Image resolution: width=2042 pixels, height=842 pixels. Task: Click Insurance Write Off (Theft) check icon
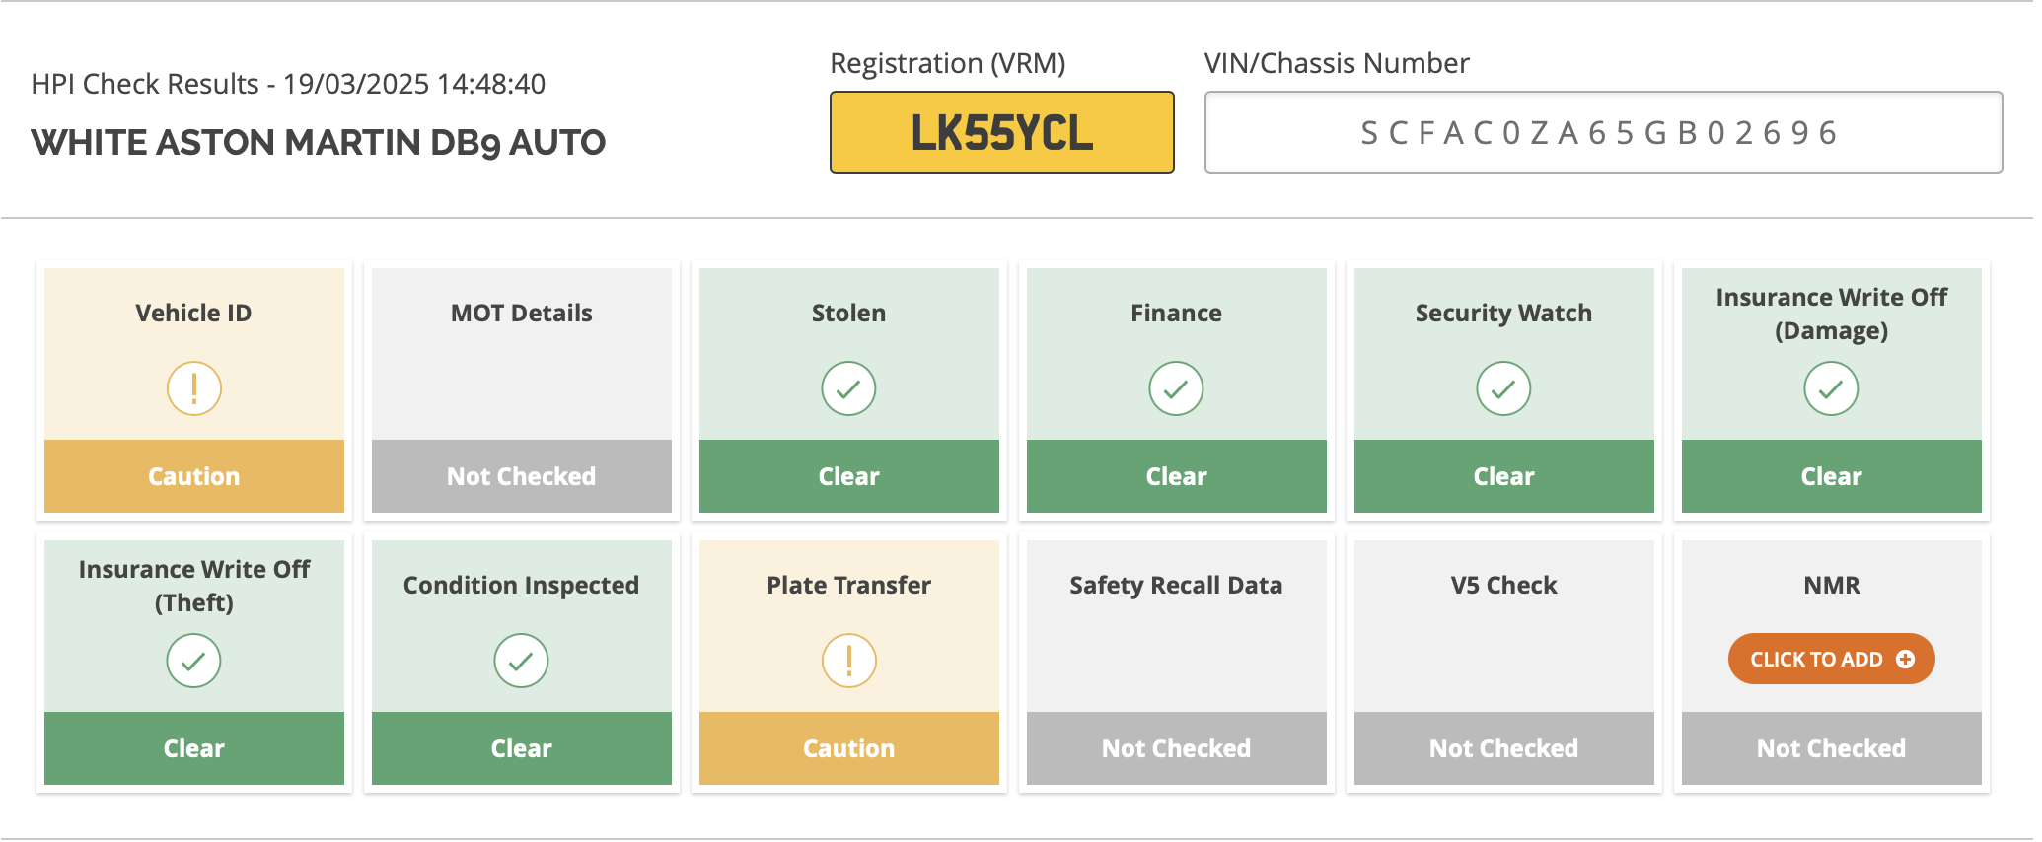pos(194,661)
